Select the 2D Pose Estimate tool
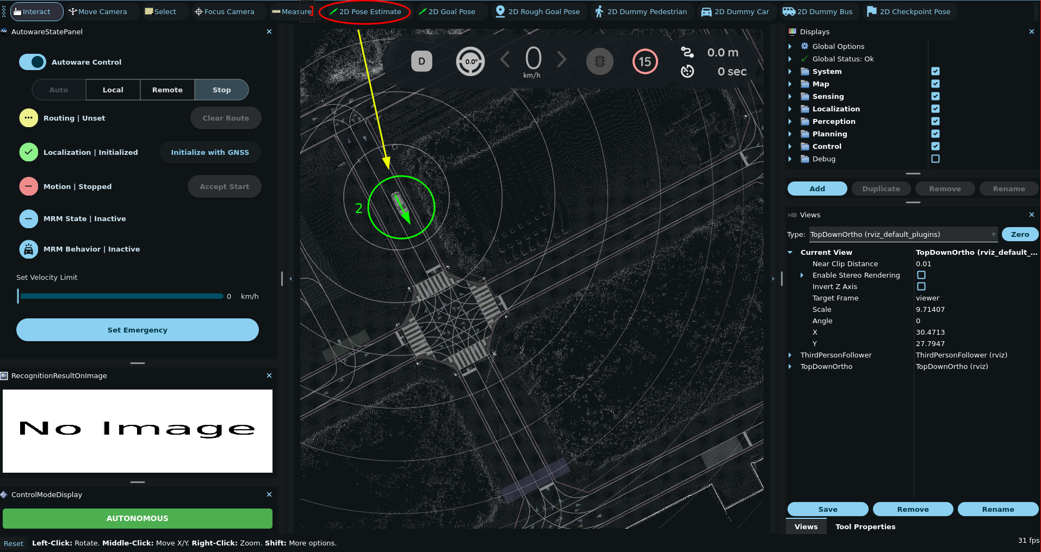 point(365,11)
